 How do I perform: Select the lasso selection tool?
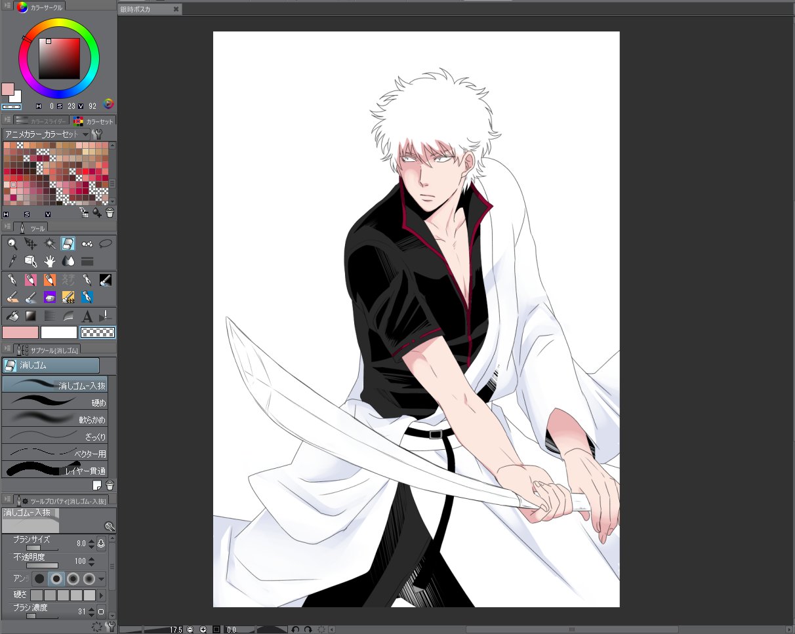point(106,243)
